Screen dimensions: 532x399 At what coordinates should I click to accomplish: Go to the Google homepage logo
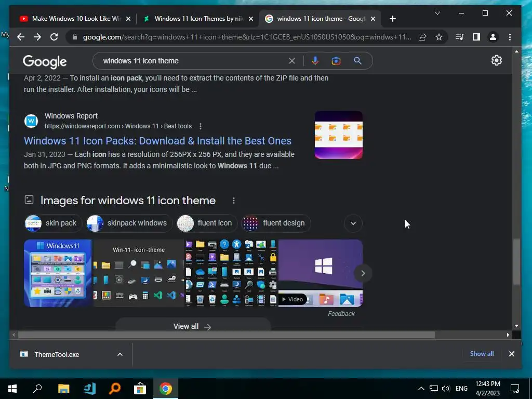pyautogui.click(x=45, y=61)
